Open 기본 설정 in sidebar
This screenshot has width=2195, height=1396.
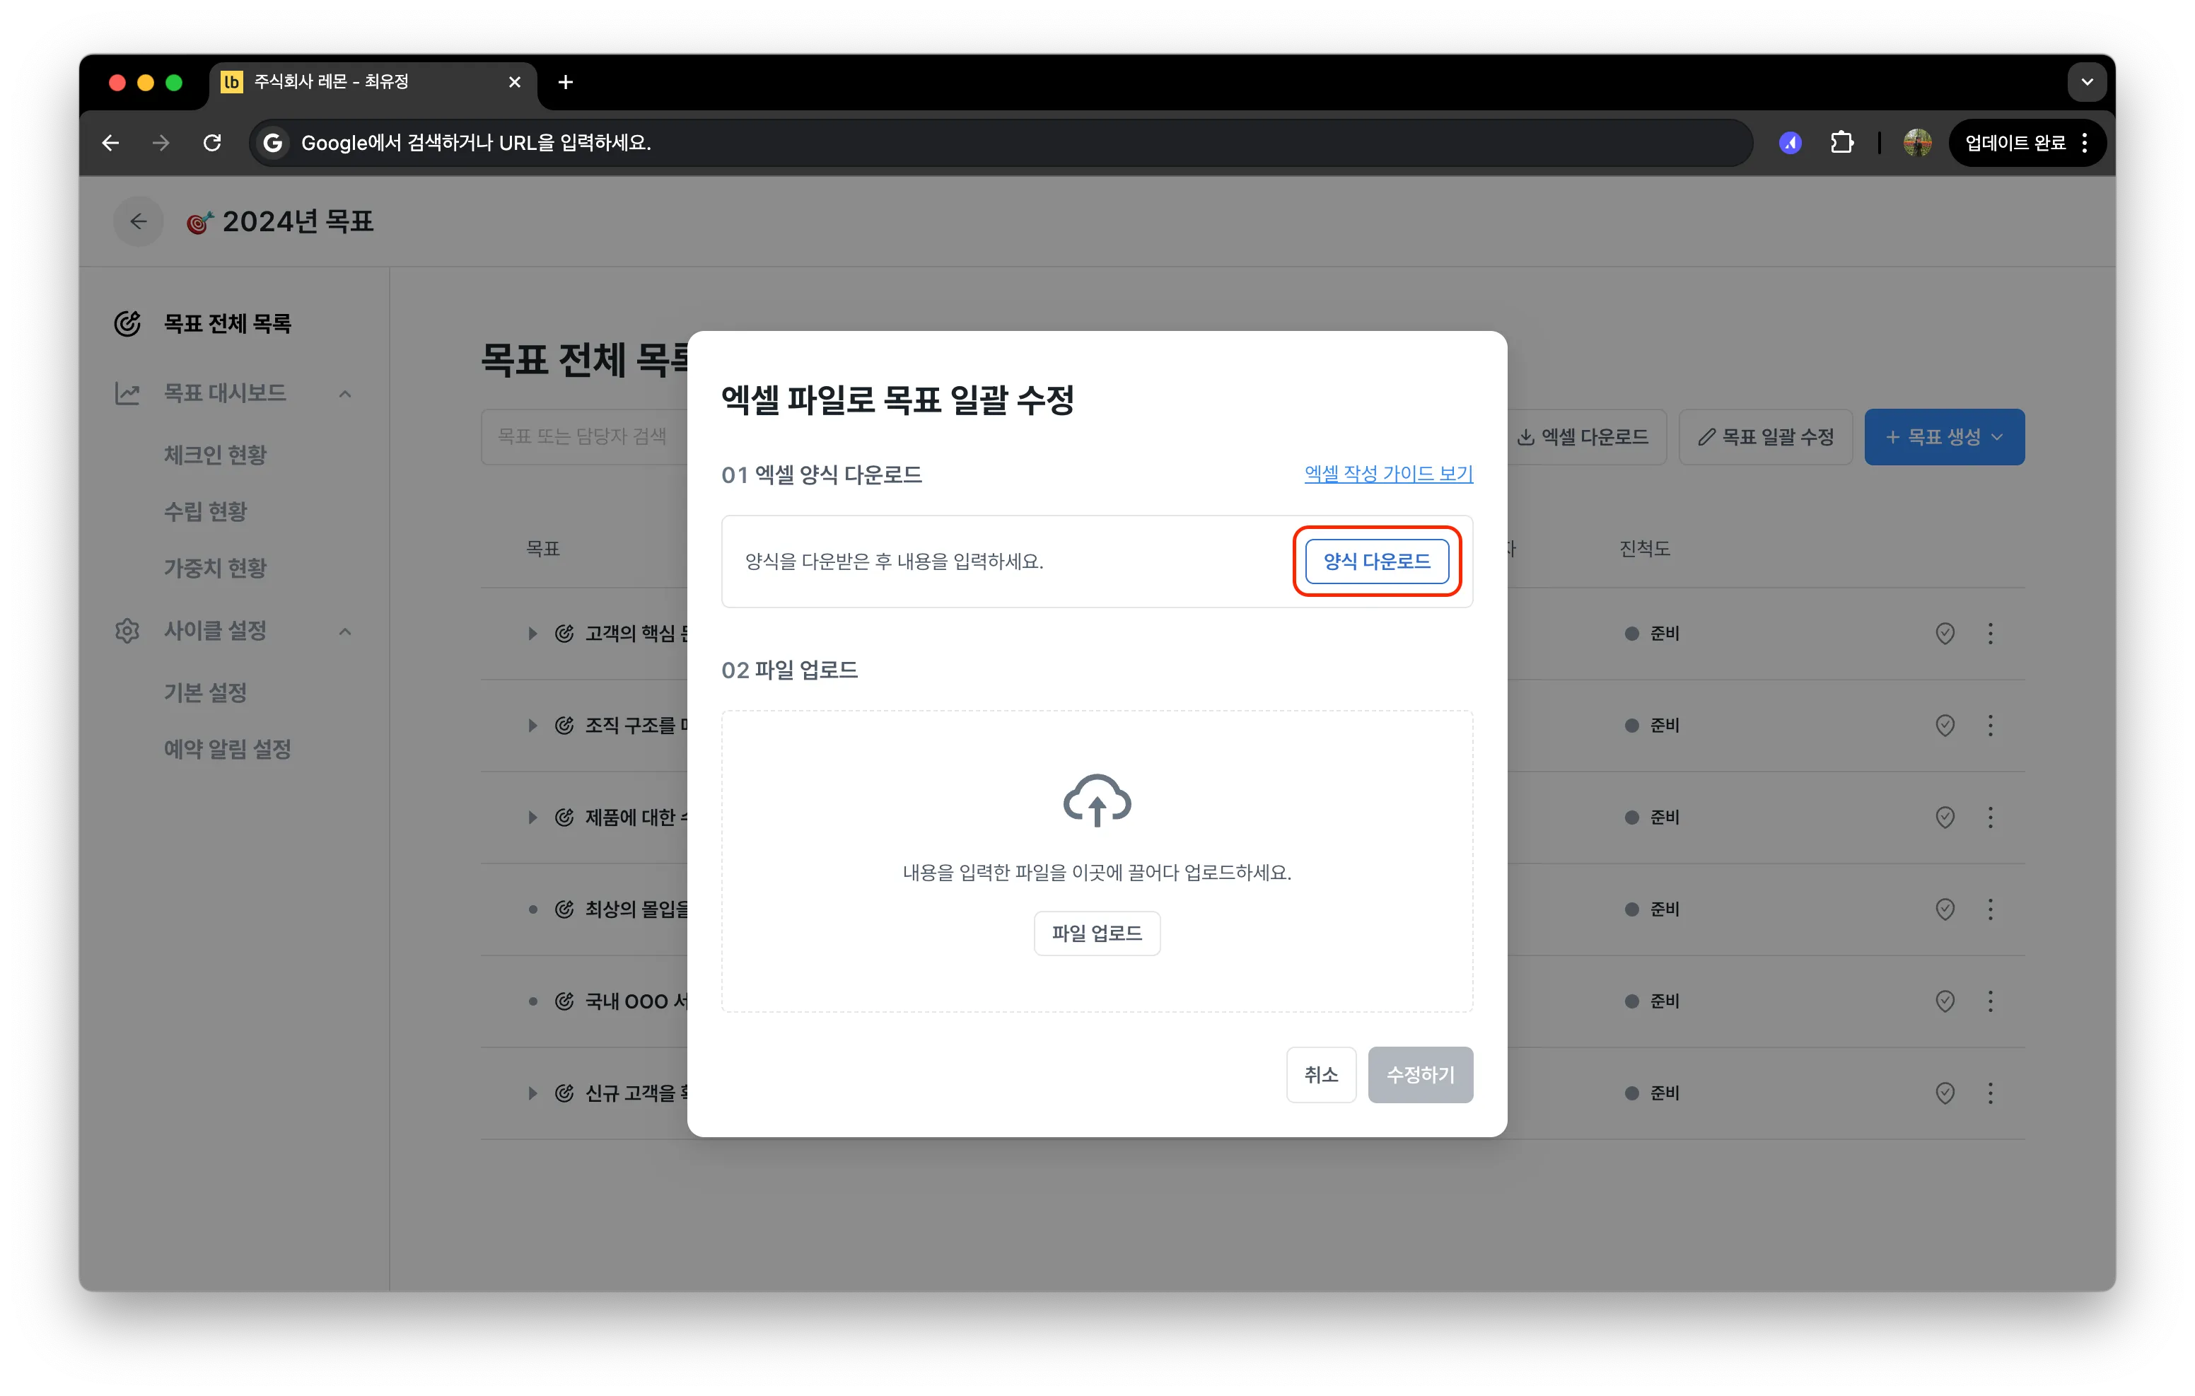click(x=205, y=693)
